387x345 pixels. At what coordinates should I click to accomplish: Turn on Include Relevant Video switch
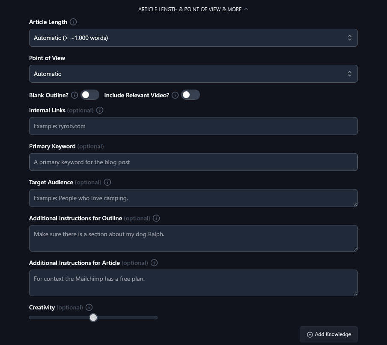pyautogui.click(x=191, y=95)
